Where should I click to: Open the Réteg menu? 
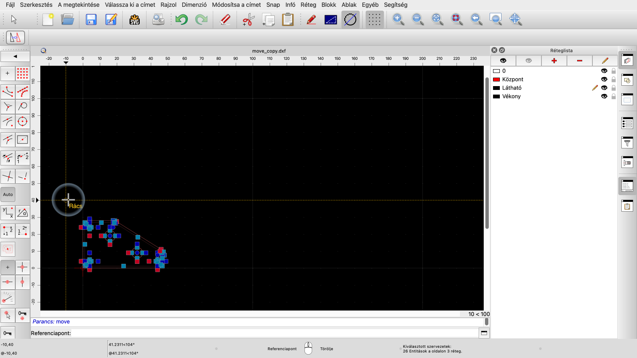[308, 5]
